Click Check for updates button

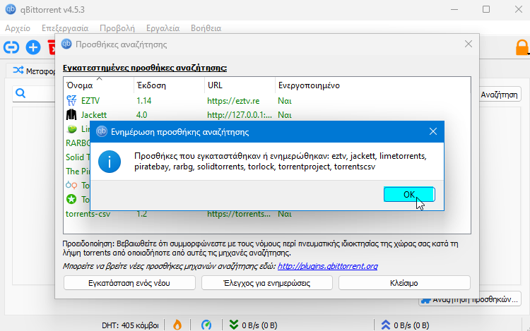click(266, 283)
